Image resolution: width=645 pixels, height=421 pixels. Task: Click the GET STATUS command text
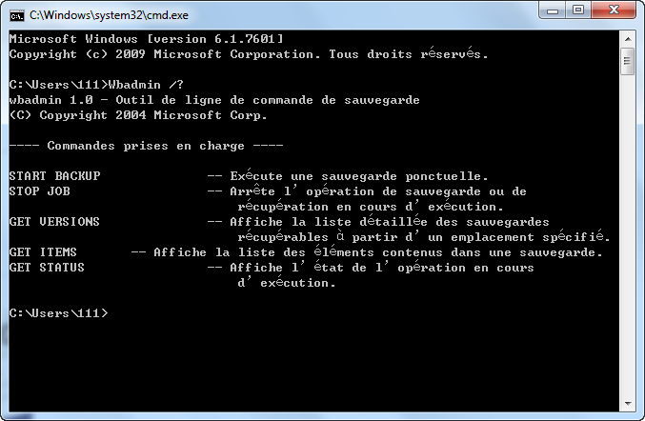tap(47, 268)
